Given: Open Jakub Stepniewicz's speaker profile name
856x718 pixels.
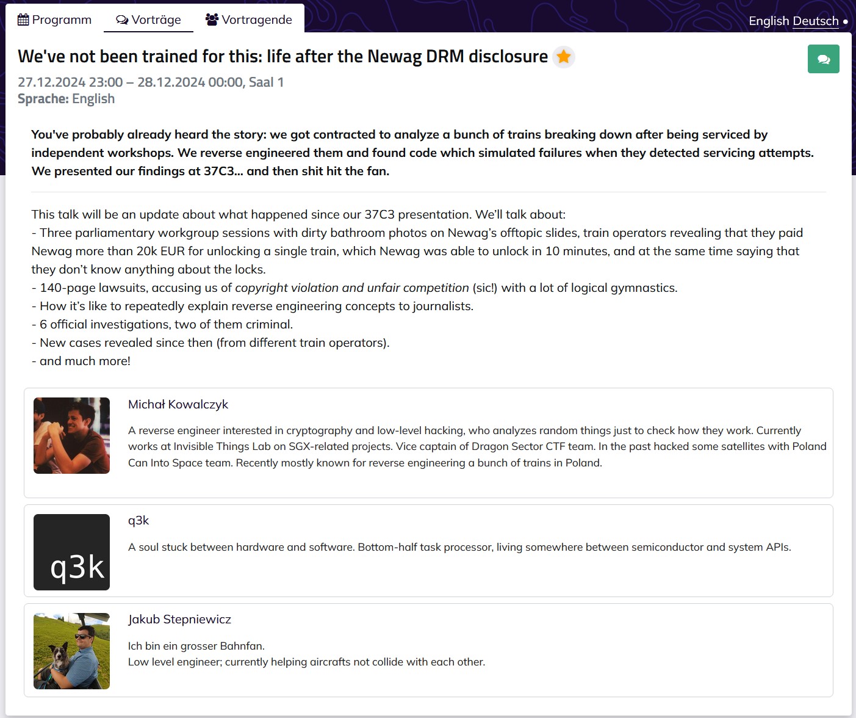Looking at the screenshot, I should coord(179,619).
